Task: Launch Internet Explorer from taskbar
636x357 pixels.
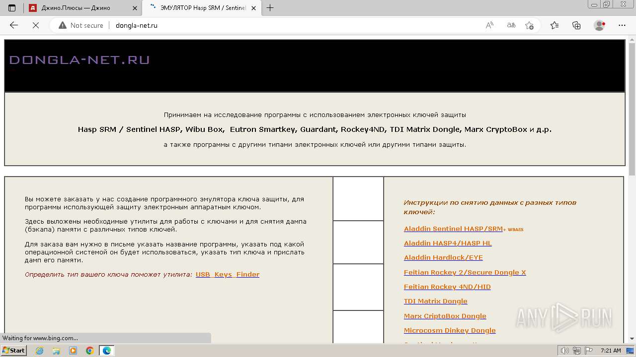Action: point(40,351)
